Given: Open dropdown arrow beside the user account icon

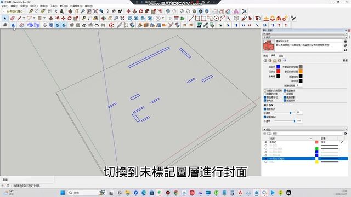Looking at the screenshot, I should tap(163, 18).
